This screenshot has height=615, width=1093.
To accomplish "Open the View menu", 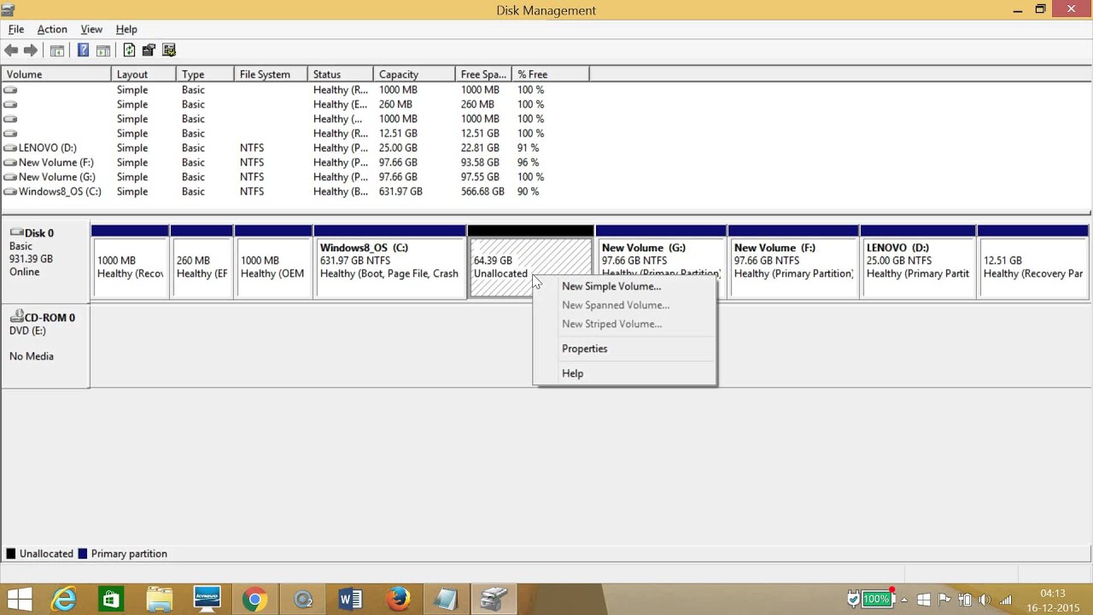I will pyautogui.click(x=91, y=29).
